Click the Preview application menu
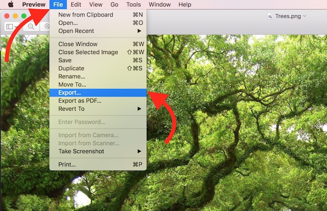 (34, 5)
